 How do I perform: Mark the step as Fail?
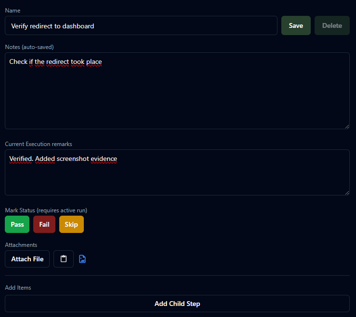(44, 224)
